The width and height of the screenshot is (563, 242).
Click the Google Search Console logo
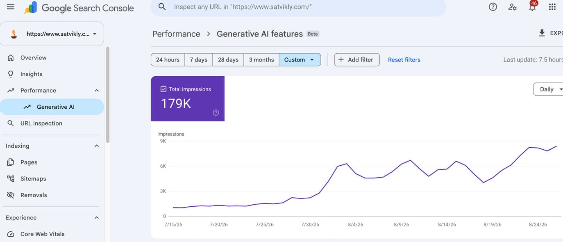[x=79, y=7]
